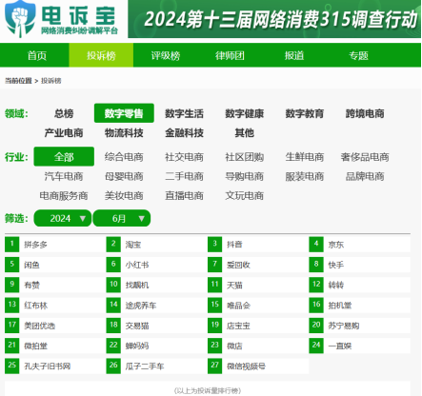Screen dimensions: 422x396
Task: Open the 6月 month dropdown
Action: click(122, 218)
